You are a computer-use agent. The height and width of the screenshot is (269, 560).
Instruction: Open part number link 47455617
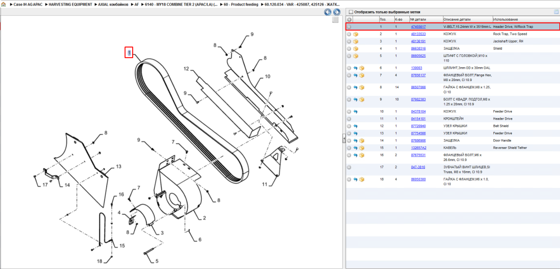click(418, 27)
